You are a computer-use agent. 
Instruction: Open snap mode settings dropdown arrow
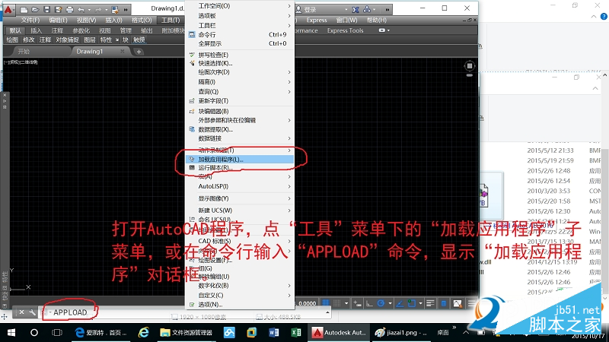(x=346, y=303)
